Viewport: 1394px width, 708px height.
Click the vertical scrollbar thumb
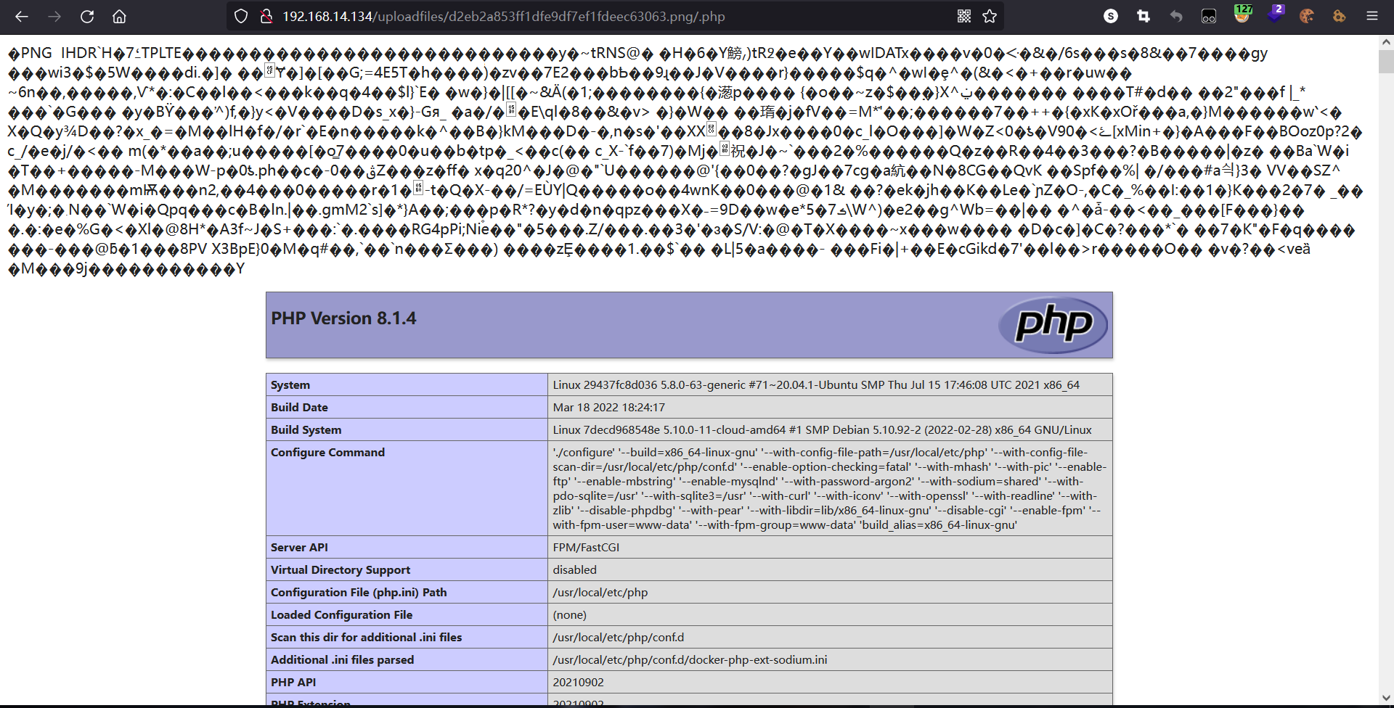coord(1386,61)
